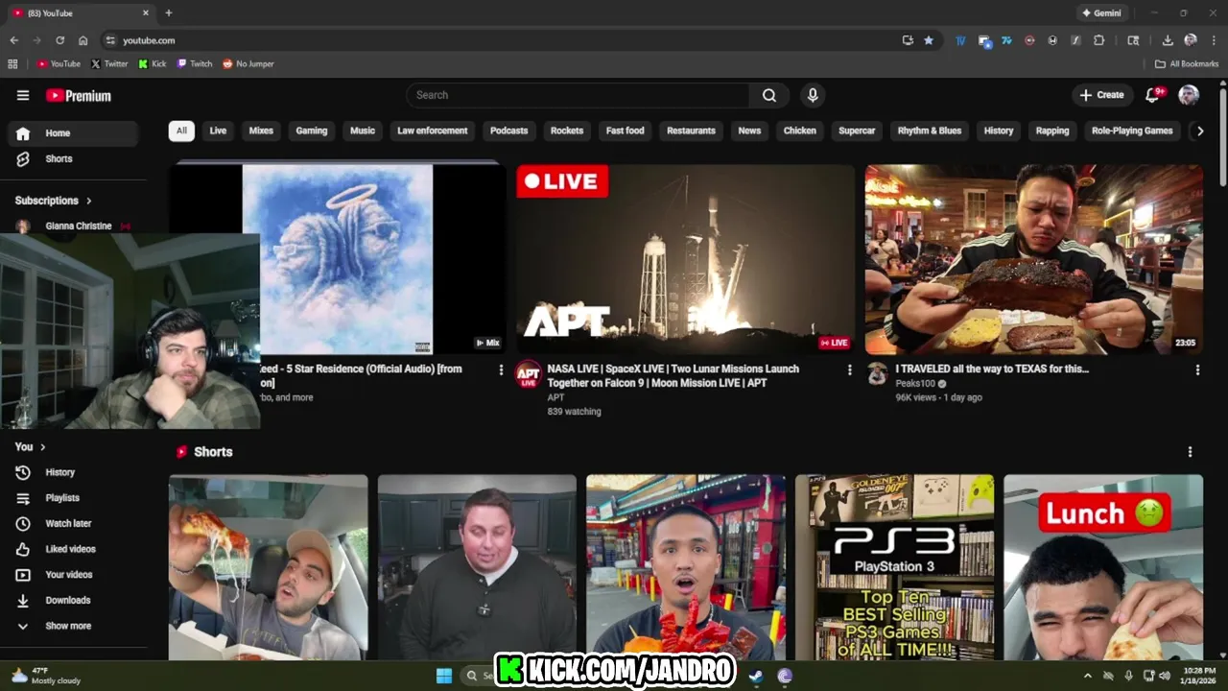Open the Lunch Short thumbnail
Screen dimensions: 1228x691
pyautogui.click(x=1103, y=567)
